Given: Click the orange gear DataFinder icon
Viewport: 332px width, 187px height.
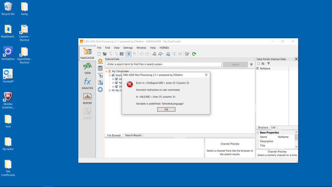Looking at the screenshot, I should [x=100, y=61].
